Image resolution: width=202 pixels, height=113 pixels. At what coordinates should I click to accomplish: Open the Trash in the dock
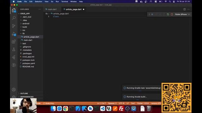(149, 109)
